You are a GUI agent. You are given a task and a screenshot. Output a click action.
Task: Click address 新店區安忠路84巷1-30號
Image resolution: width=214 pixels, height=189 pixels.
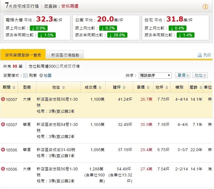click(x=57, y=127)
